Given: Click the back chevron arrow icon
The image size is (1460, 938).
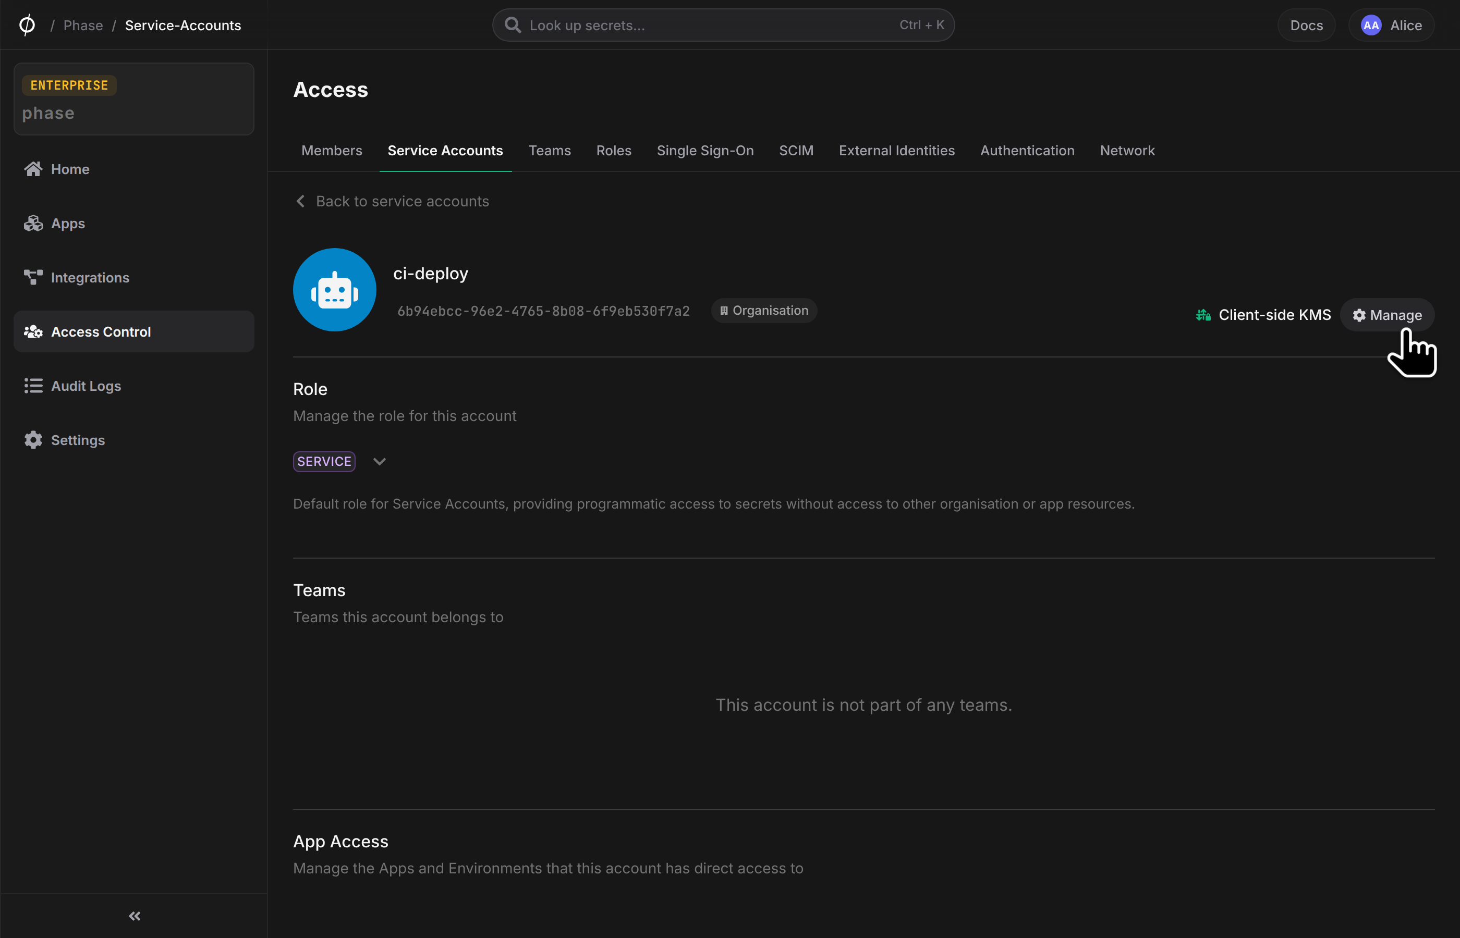Looking at the screenshot, I should click(x=300, y=201).
